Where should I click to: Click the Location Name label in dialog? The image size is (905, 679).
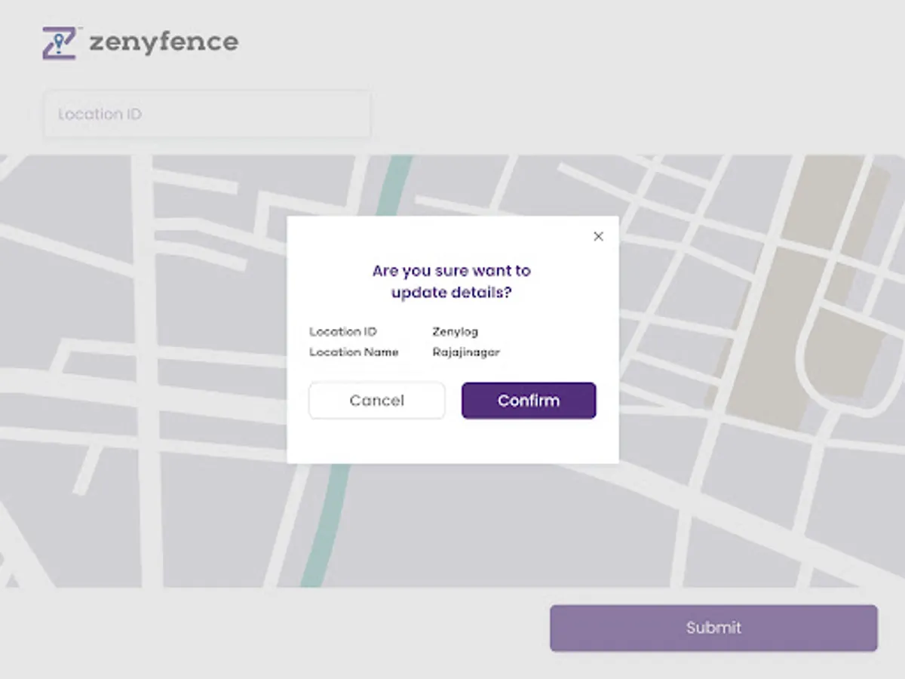354,352
